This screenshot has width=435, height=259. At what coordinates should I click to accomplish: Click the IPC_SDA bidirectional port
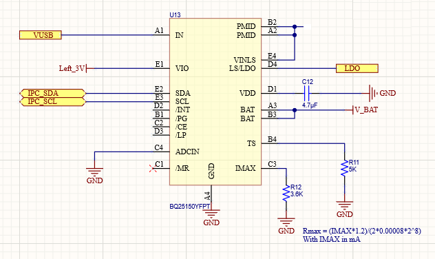(x=52, y=93)
